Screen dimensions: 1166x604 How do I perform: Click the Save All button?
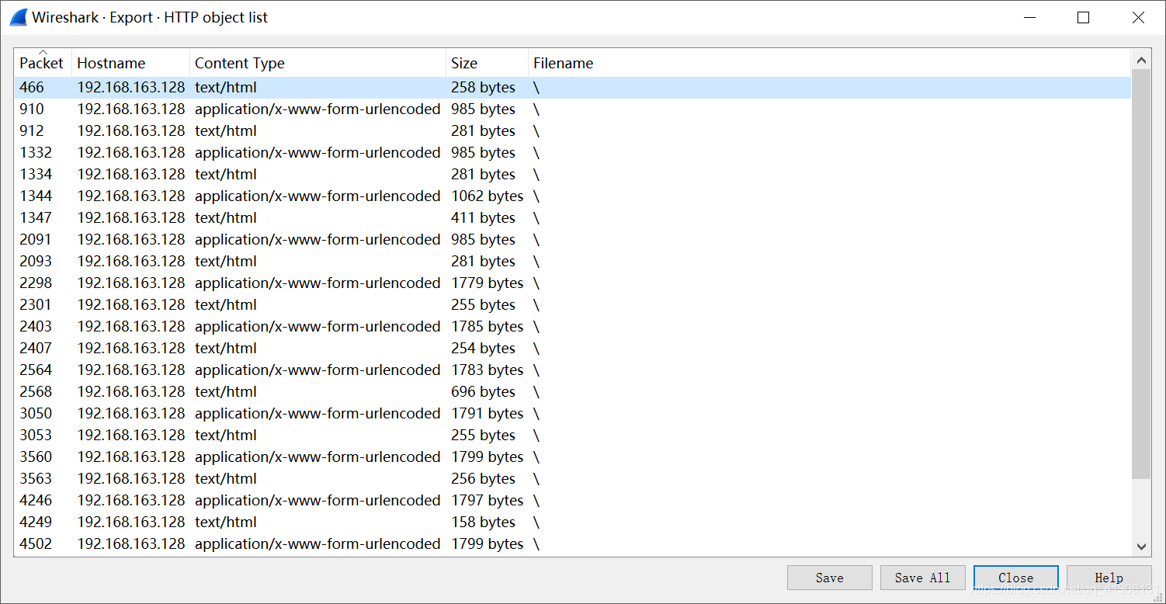922,578
